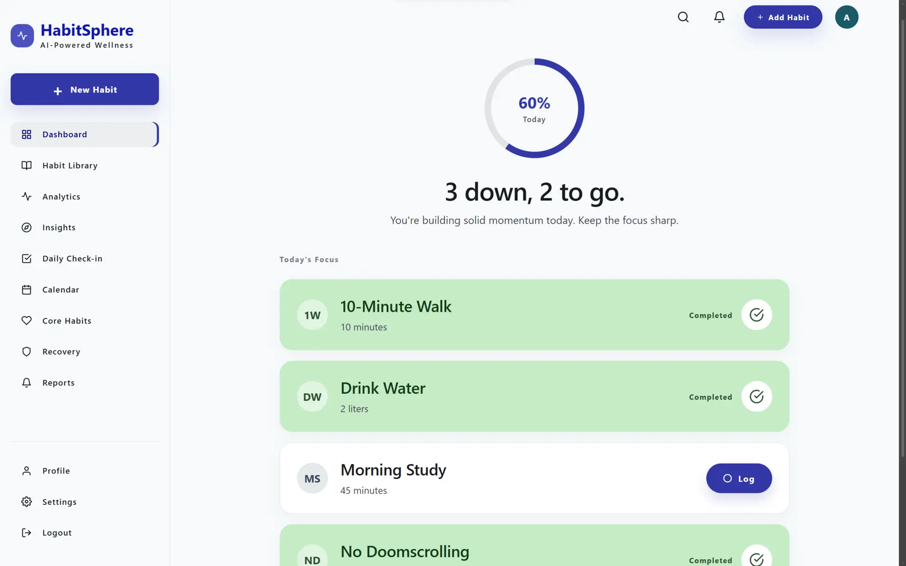Click the 1W badge on 10-Minute Walk
Viewport: 906px width, 566px height.
point(312,315)
